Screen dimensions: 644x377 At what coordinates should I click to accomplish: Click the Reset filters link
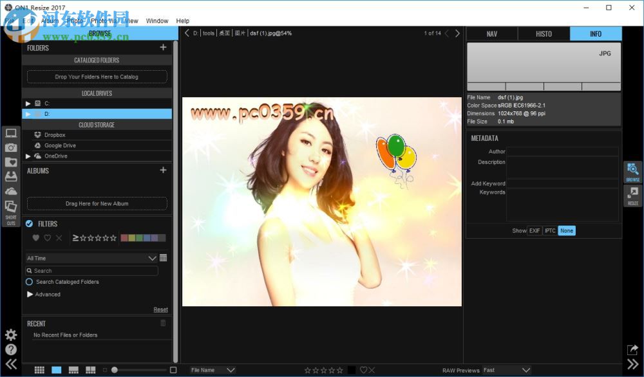click(160, 309)
